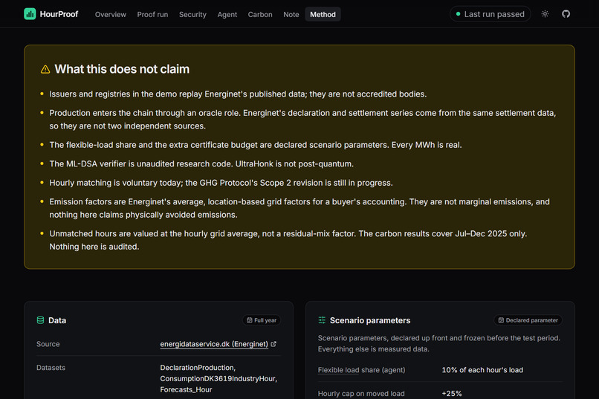This screenshot has width=599, height=399.
Task: Click the sliders icon beside Scenario parameters
Action: [322, 320]
